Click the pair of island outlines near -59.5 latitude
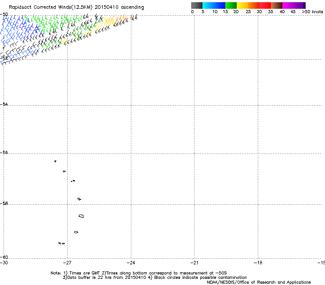 pos(61,243)
